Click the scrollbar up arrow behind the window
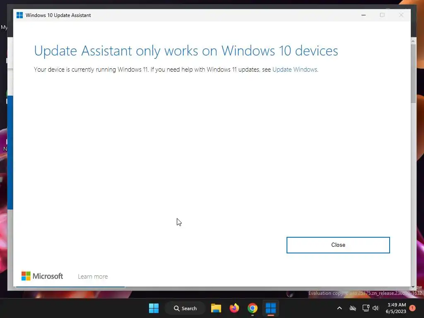This screenshot has width=424, height=318. pos(413,41)
